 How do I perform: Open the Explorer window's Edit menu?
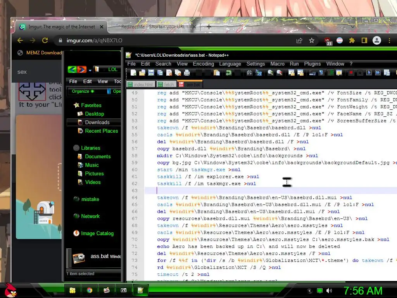(87, 81)
